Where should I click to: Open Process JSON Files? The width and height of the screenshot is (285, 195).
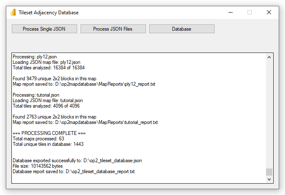113,29
